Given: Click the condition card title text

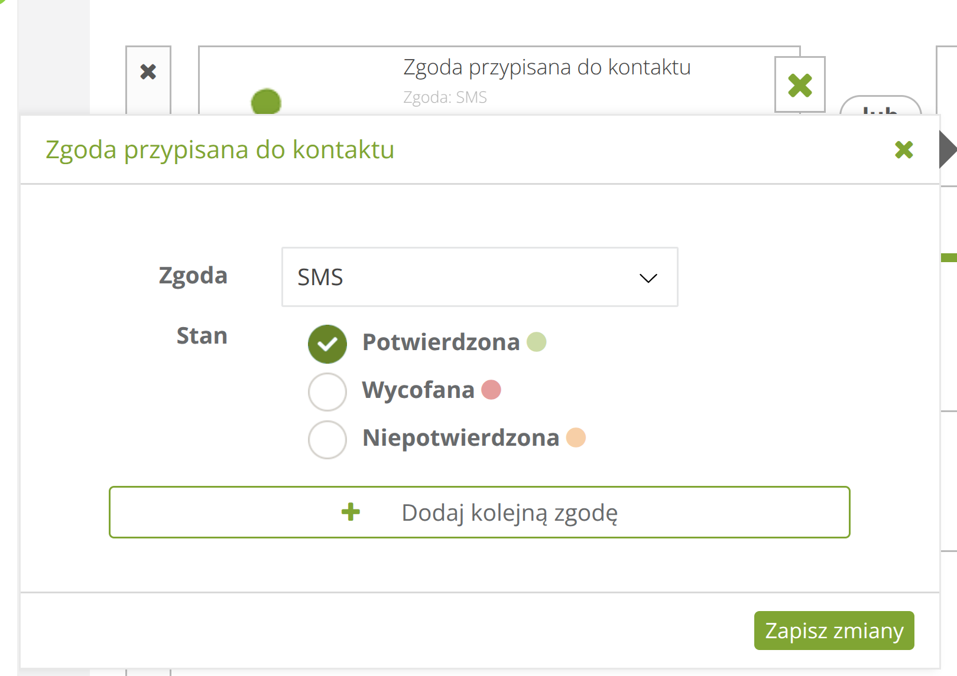Looking at the screenshot, I should coord(546,67).
